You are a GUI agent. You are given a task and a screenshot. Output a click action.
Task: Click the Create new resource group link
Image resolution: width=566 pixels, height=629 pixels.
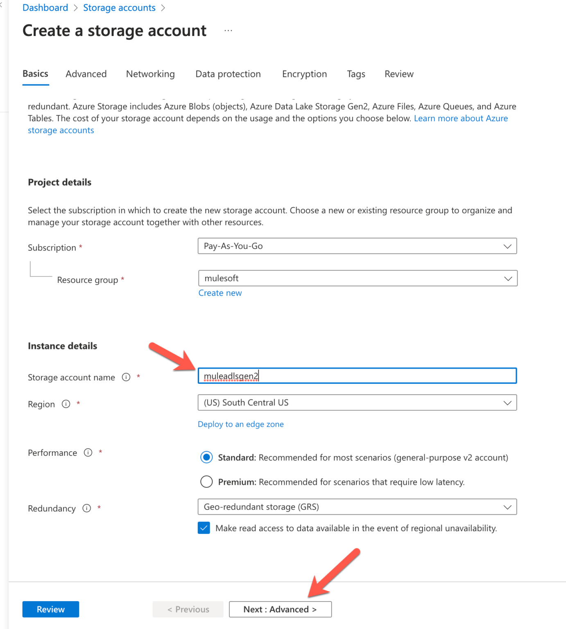coord(220,293)
